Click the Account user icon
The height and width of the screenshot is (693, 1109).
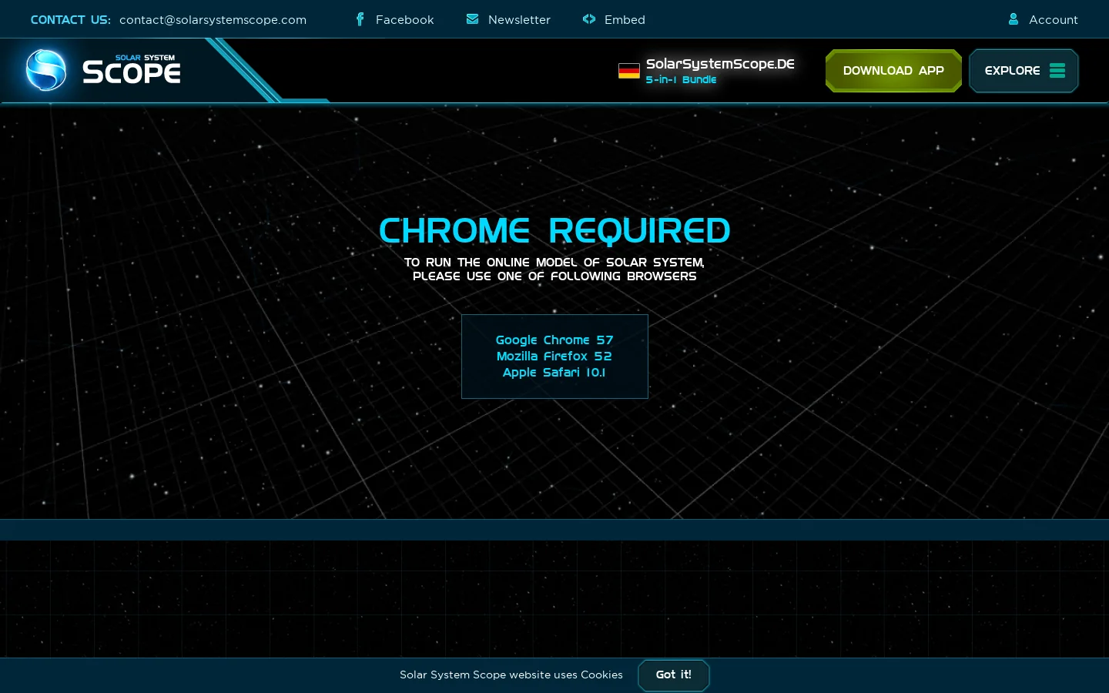pyautogui.click(x=1014, y=19)
